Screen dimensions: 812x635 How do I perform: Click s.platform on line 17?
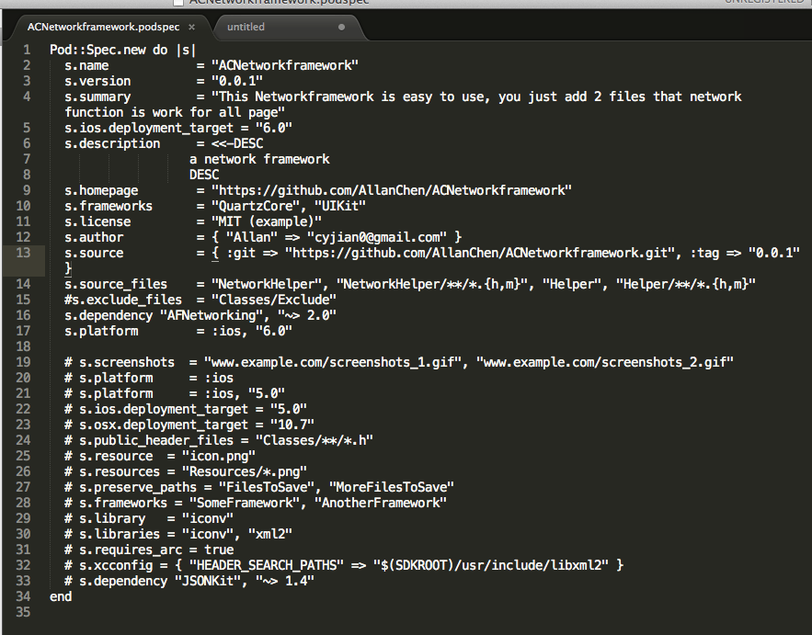point(101,331)
